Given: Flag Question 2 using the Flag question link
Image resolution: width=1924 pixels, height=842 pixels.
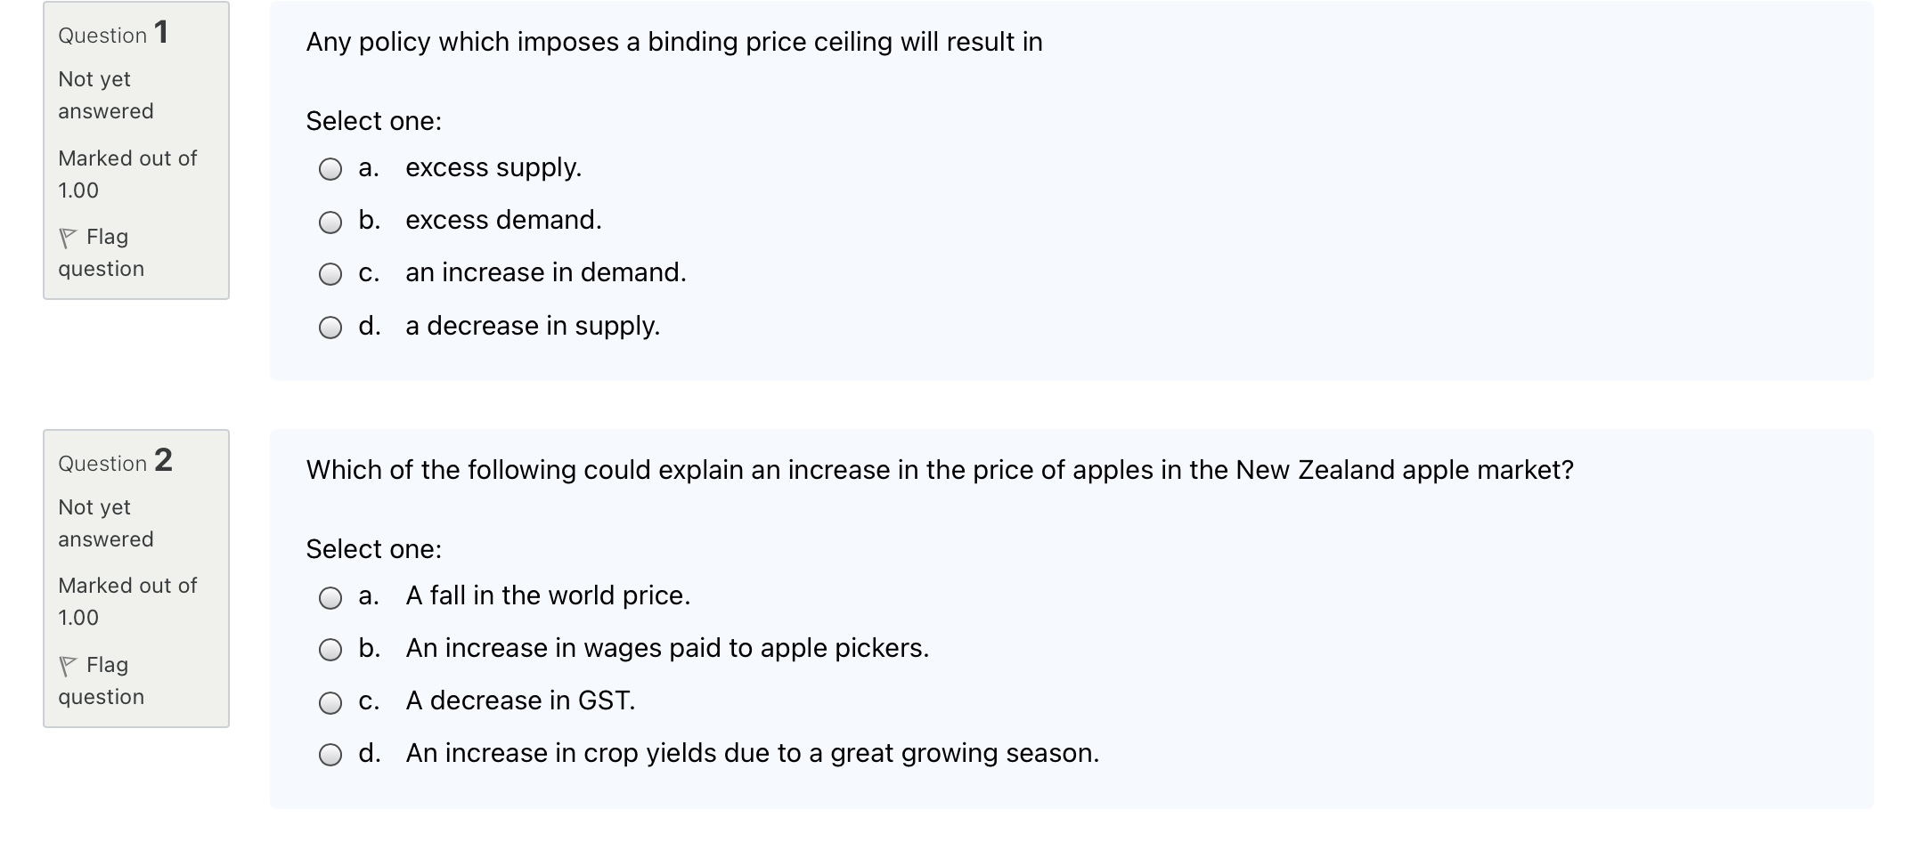Looking at the screenshot, I should (x=101, y=680).
